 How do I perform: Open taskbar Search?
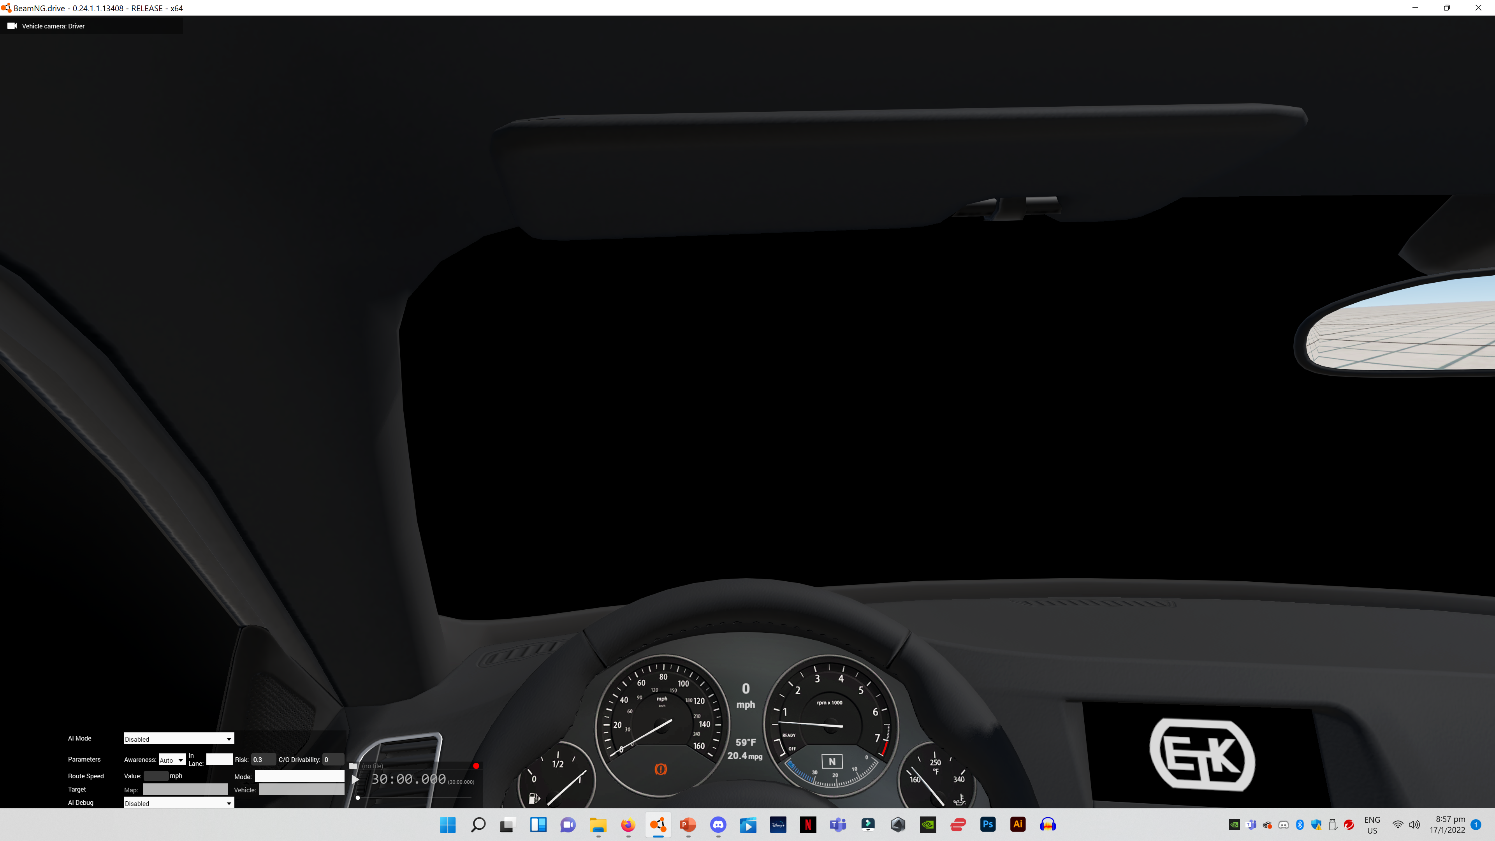click(x=478, y=825)
